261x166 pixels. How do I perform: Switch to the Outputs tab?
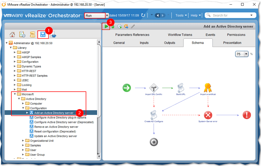click(170, 43)
